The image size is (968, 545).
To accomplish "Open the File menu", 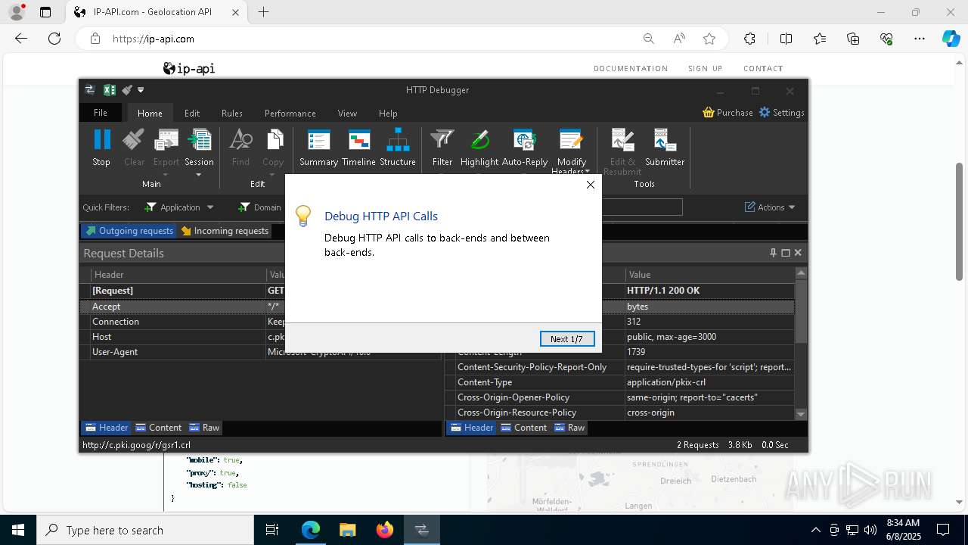I will point(100,113).
